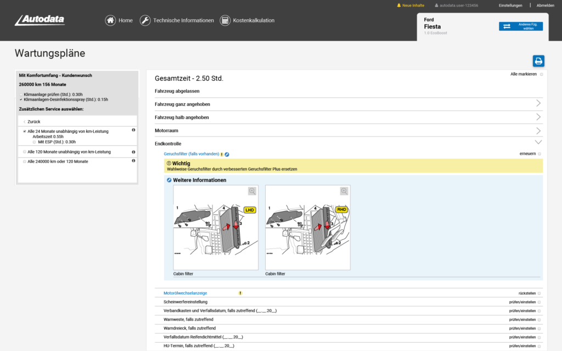Viewport: 562px width, 351px height.
Task: Click the wrench Technische Informationen icon
Action: click(x=145, y=20)
